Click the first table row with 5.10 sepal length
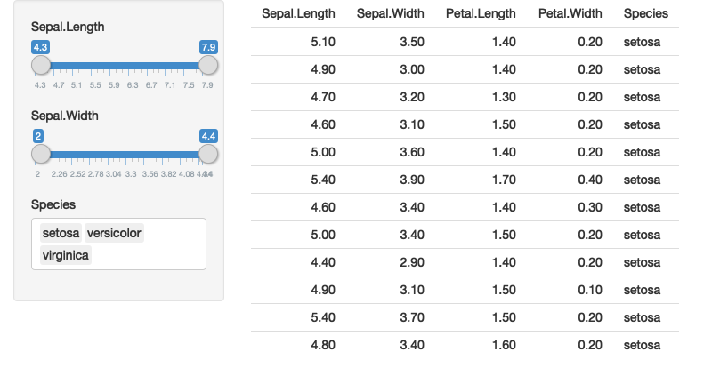The image size is (712, 376). pos(464,42)
